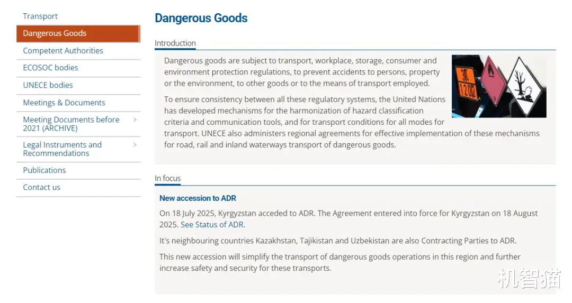Go to ECOSOC bodies section
The height and width of the screenshot is (303, 572).
coord(50,68)
